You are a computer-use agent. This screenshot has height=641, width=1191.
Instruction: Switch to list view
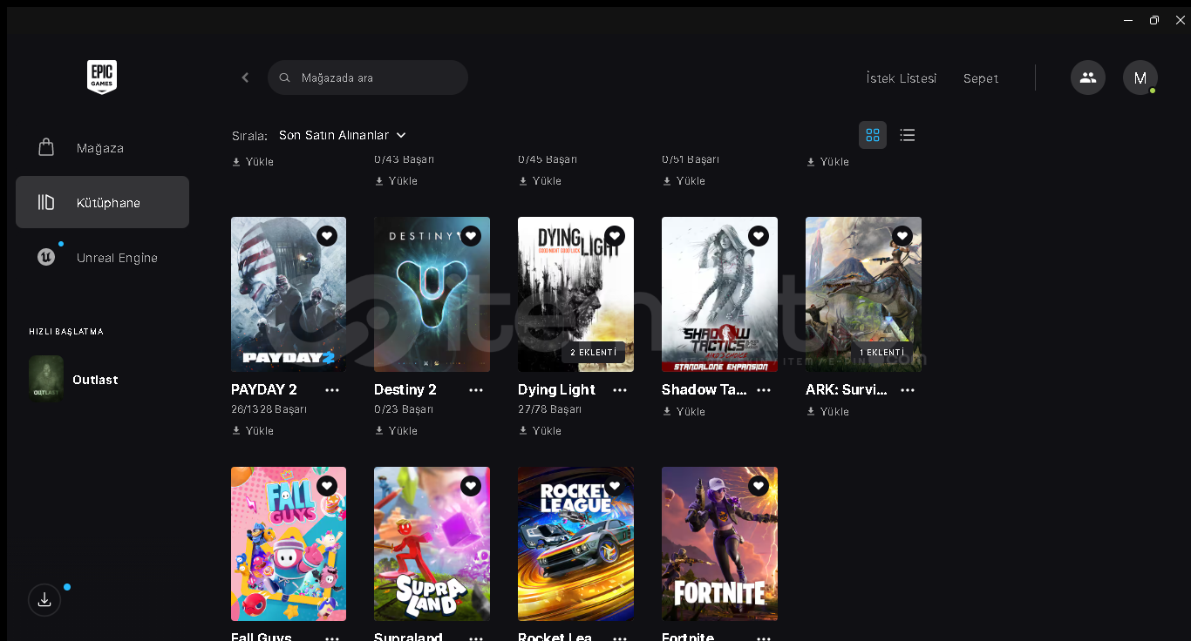point(908,135)
